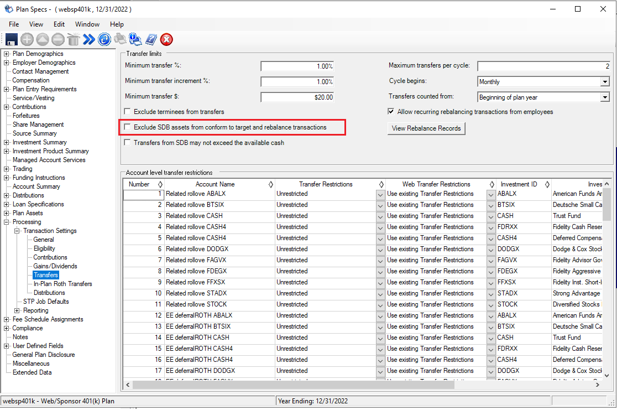Click sort icon in Transfer Restrictions column header
Viewport: 617px width, 410px height.
point(381,184)
